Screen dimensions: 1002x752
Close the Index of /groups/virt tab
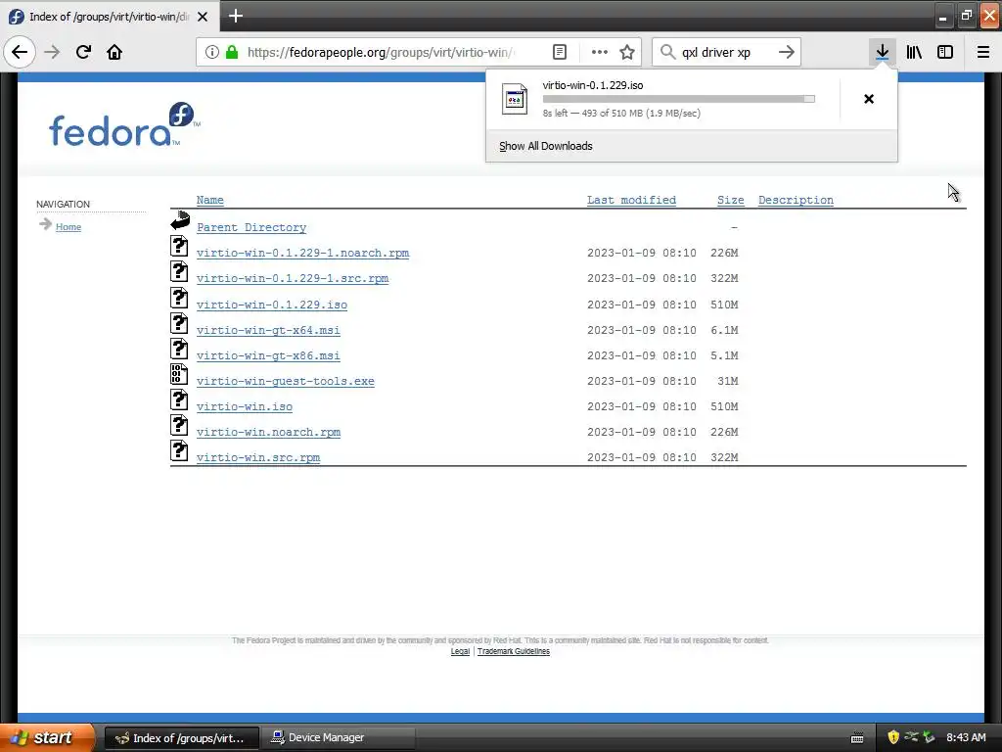click(x=203, y=17)
